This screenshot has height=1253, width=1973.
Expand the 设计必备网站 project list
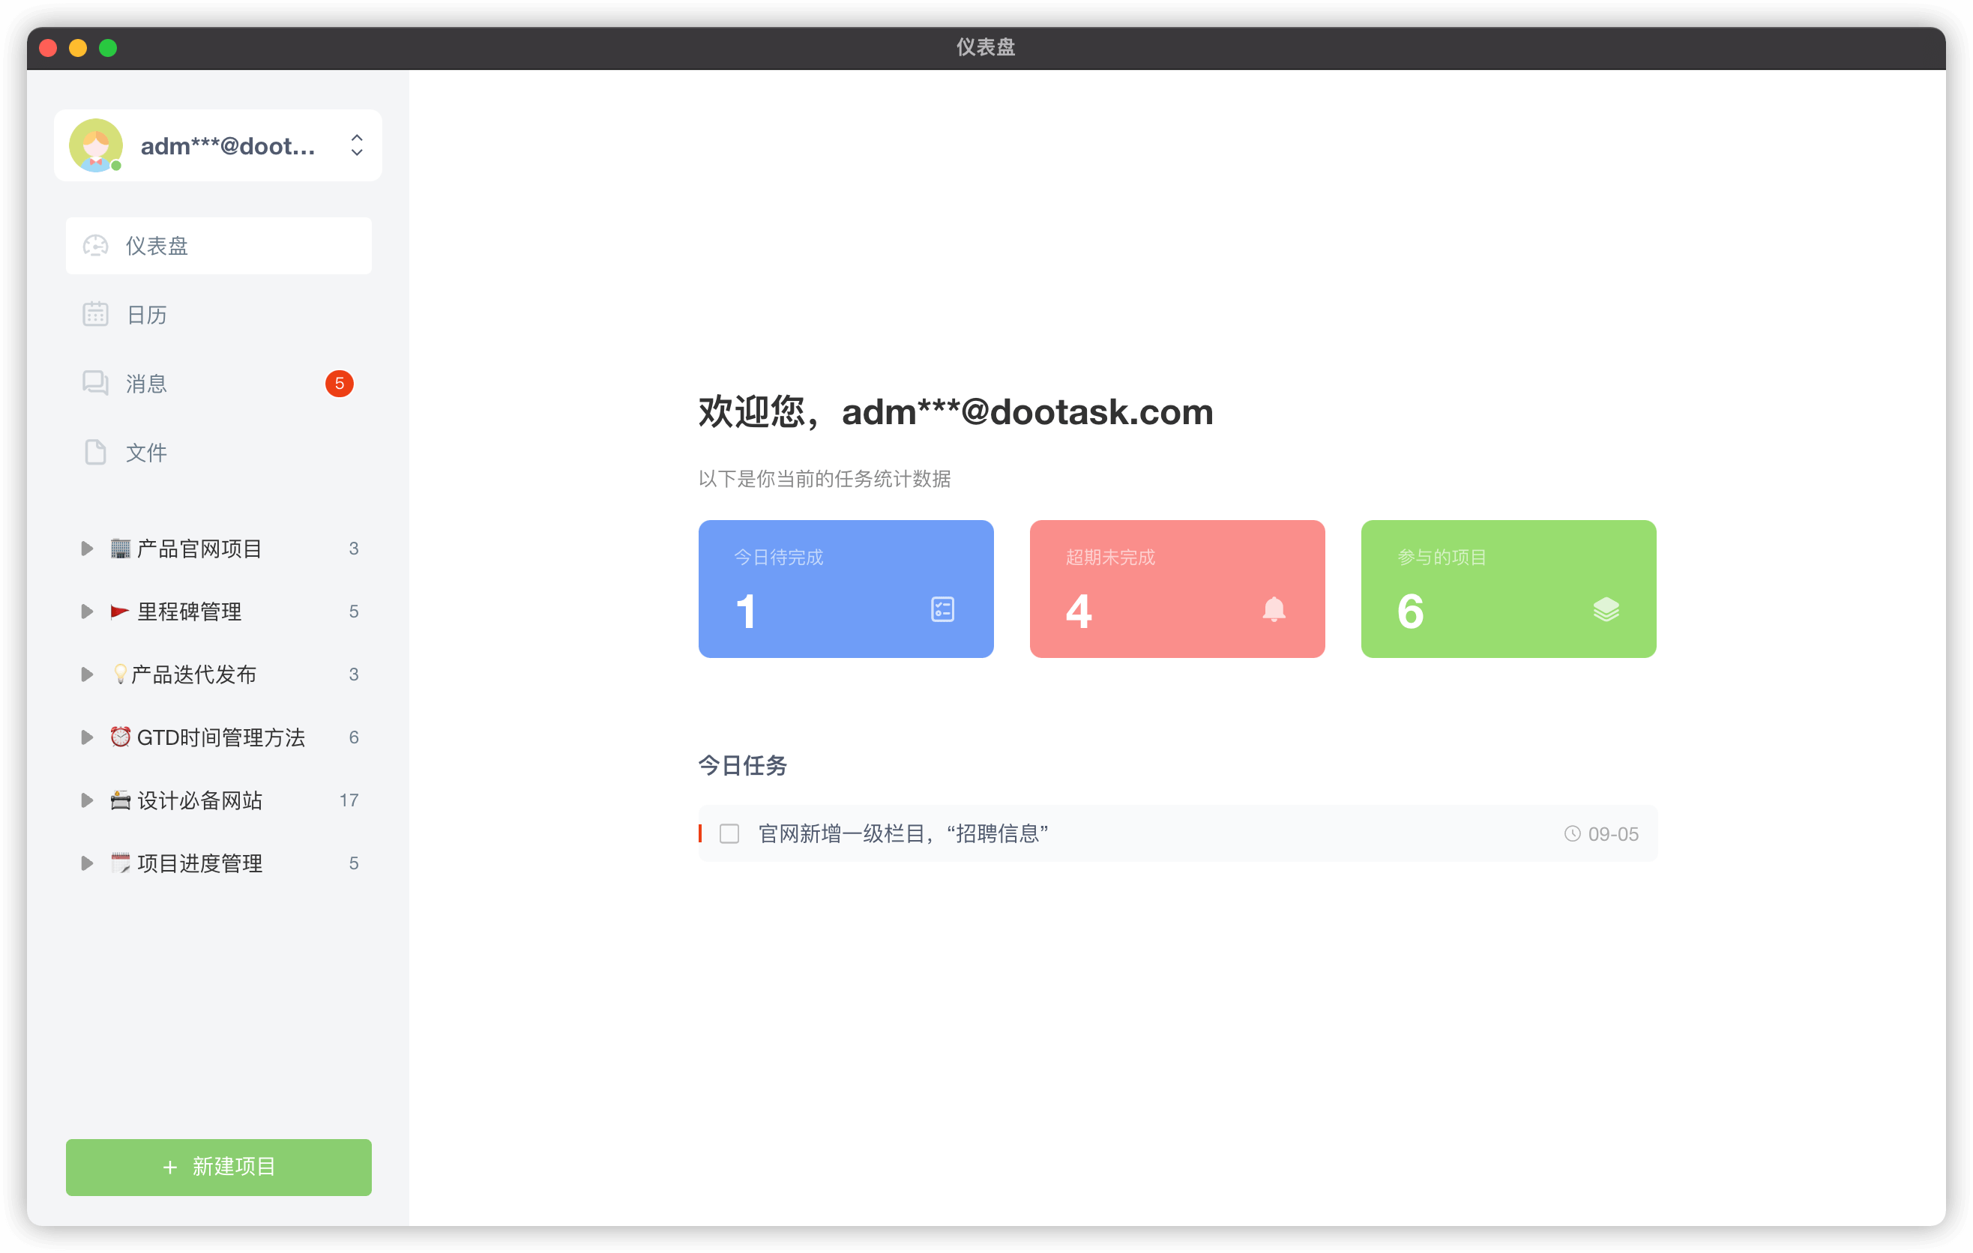pyautogui.click(x=87, y=800)
